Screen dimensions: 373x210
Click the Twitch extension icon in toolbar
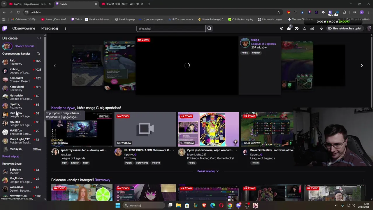(x=330, y=12)
